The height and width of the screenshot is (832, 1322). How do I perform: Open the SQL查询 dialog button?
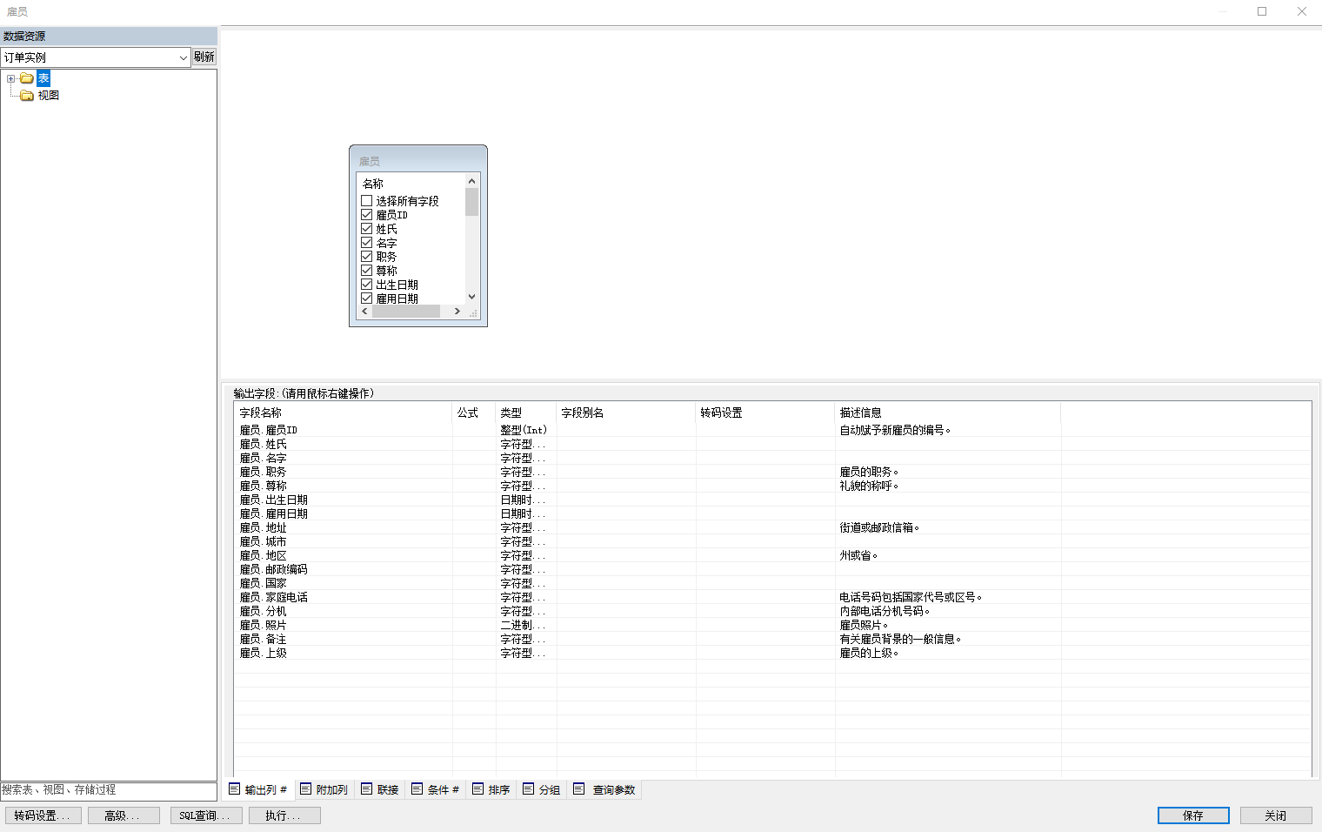click(205, 815)
